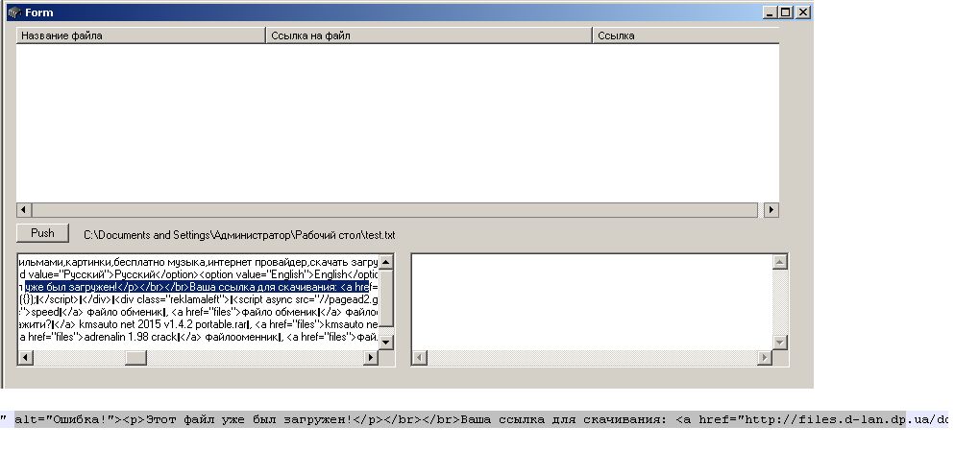Click left arrow of left text box horizontal scrollbar
This screenshot has width=955, height=450.
click(25, 358)
